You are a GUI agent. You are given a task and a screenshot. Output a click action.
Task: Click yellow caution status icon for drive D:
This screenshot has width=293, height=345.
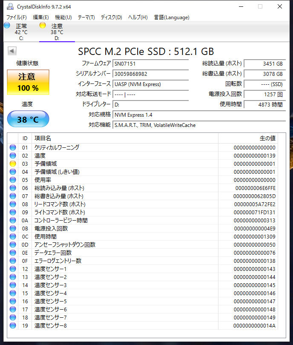43,26
